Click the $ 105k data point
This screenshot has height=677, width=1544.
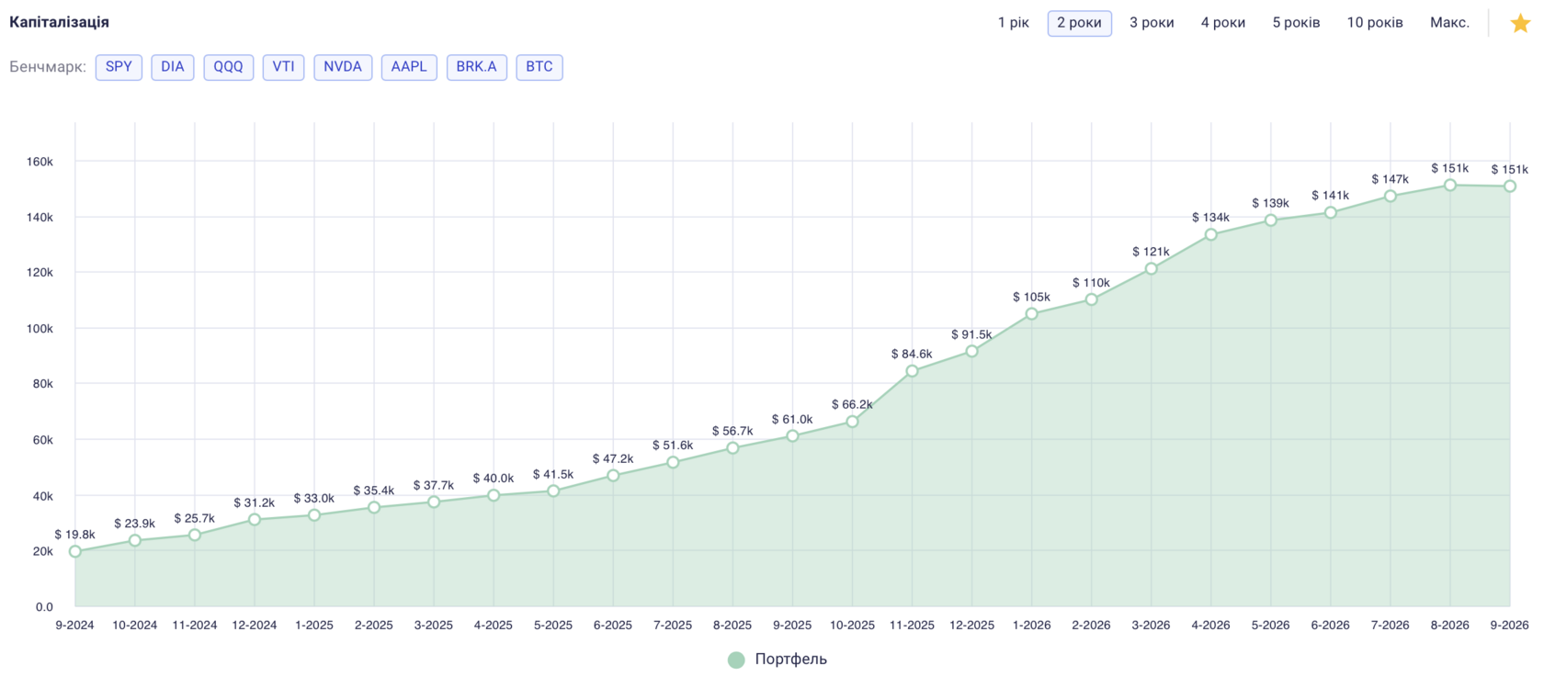coord(1031,314)
